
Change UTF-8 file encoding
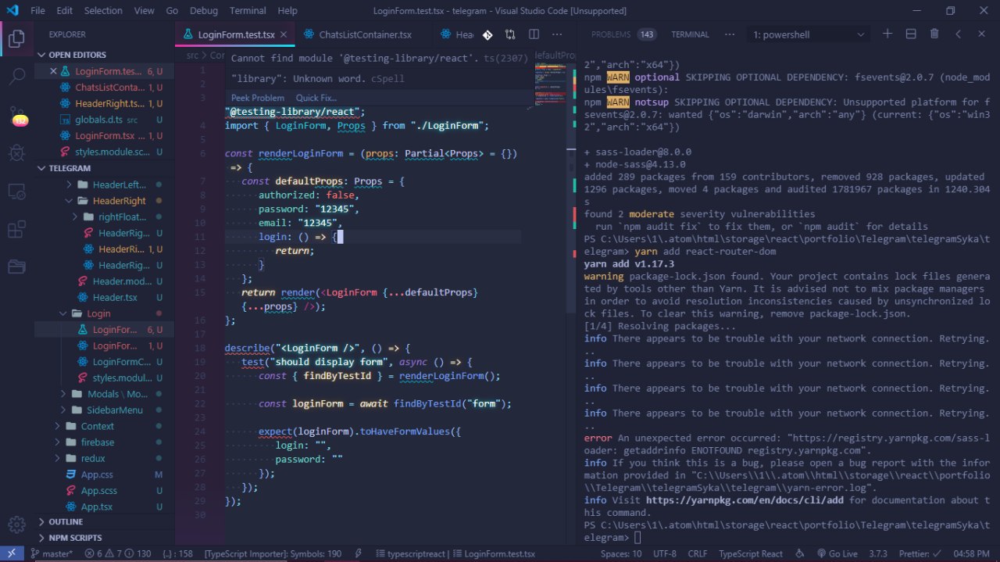click(665, 554)
